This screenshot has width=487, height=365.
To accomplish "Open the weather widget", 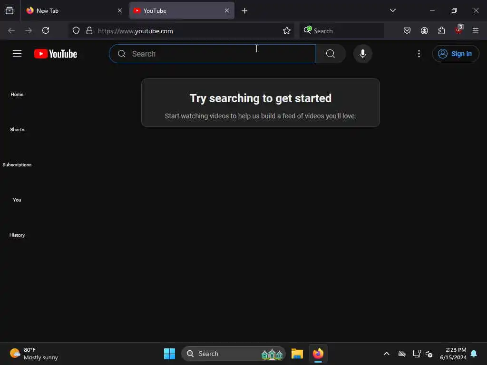I will (x=34, y=354).
